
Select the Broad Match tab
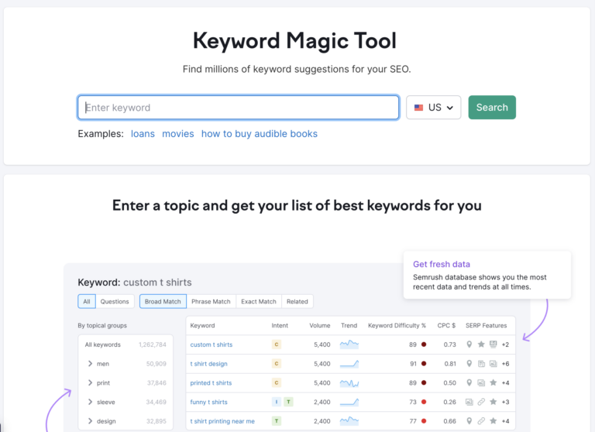(x=163, y=301)
